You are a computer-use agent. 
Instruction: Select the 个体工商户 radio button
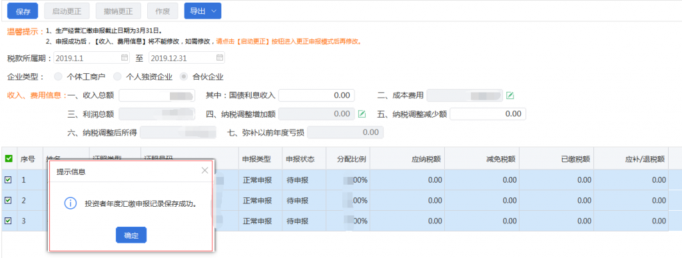58,77
